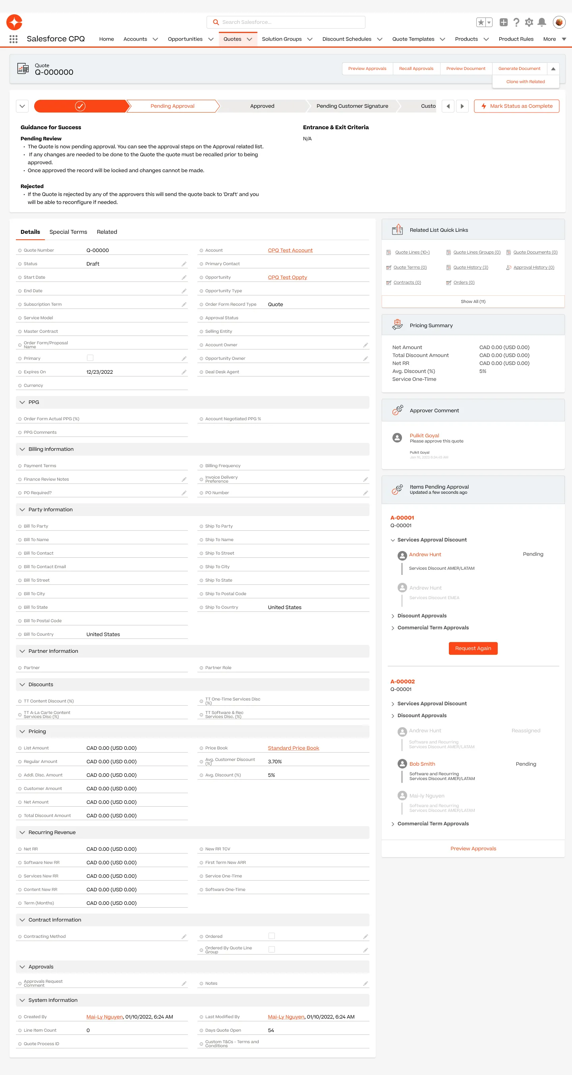Collapse Services Approval Discount under A-00001
572x1075 pixels.
click(x=393, y=540)
